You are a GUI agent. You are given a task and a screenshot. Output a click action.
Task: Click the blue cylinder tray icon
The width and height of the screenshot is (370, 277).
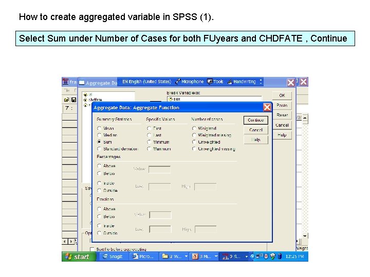(x=280, y=256)
